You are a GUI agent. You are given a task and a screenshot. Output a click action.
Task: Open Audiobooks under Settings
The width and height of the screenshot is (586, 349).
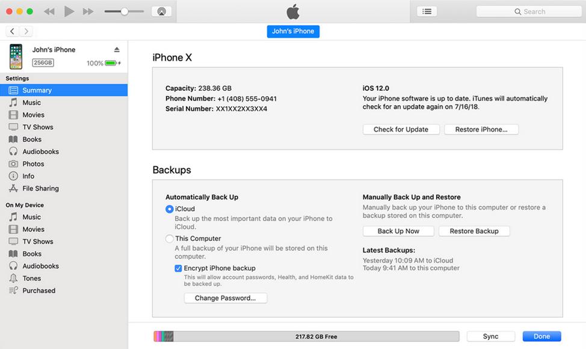[x=64, y=151]
